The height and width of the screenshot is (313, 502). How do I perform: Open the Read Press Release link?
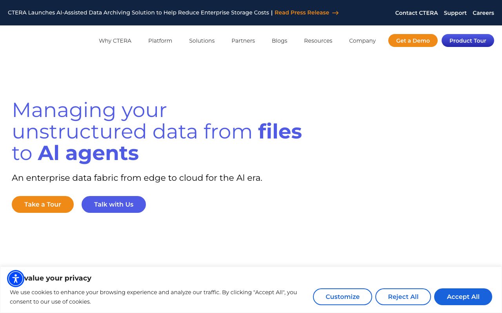tap(302, 13)
